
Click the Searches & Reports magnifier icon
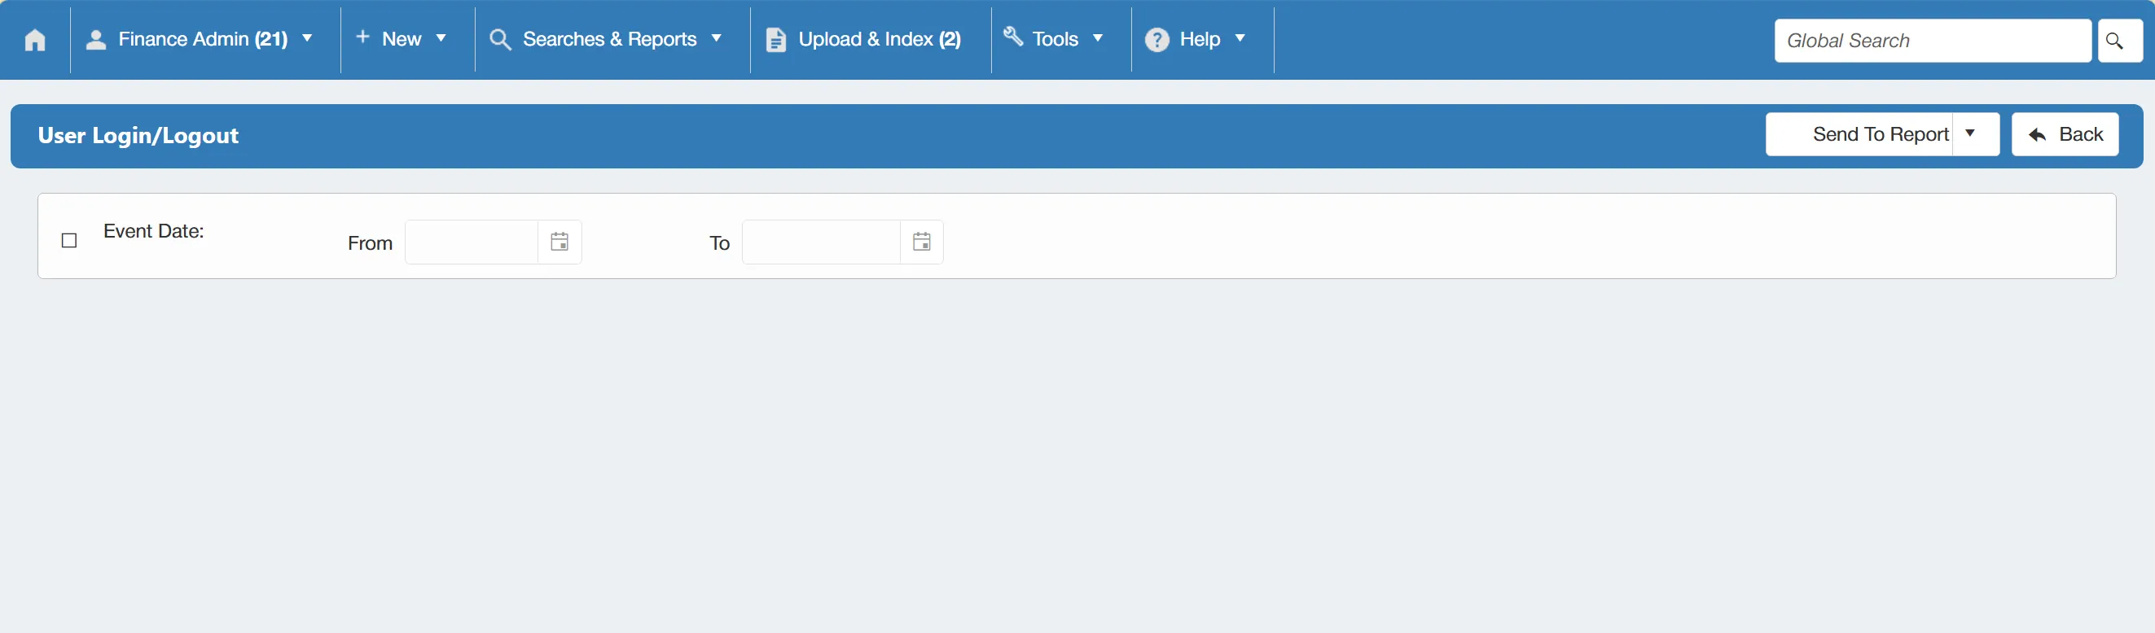tap(500, 39)
